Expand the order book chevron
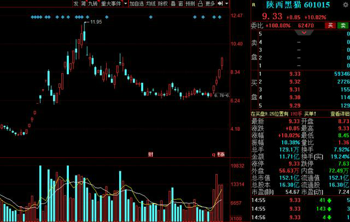Viewport: 350px width, 222px height. [304, 33]
